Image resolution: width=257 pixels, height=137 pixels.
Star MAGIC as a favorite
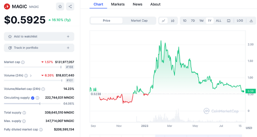[x=60, y=7]
